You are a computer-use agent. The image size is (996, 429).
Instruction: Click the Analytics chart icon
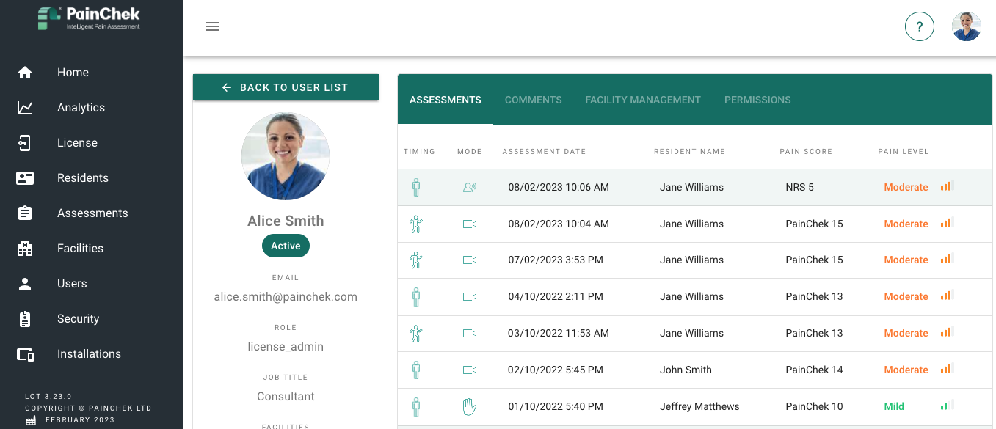click(x=25, y=108)
